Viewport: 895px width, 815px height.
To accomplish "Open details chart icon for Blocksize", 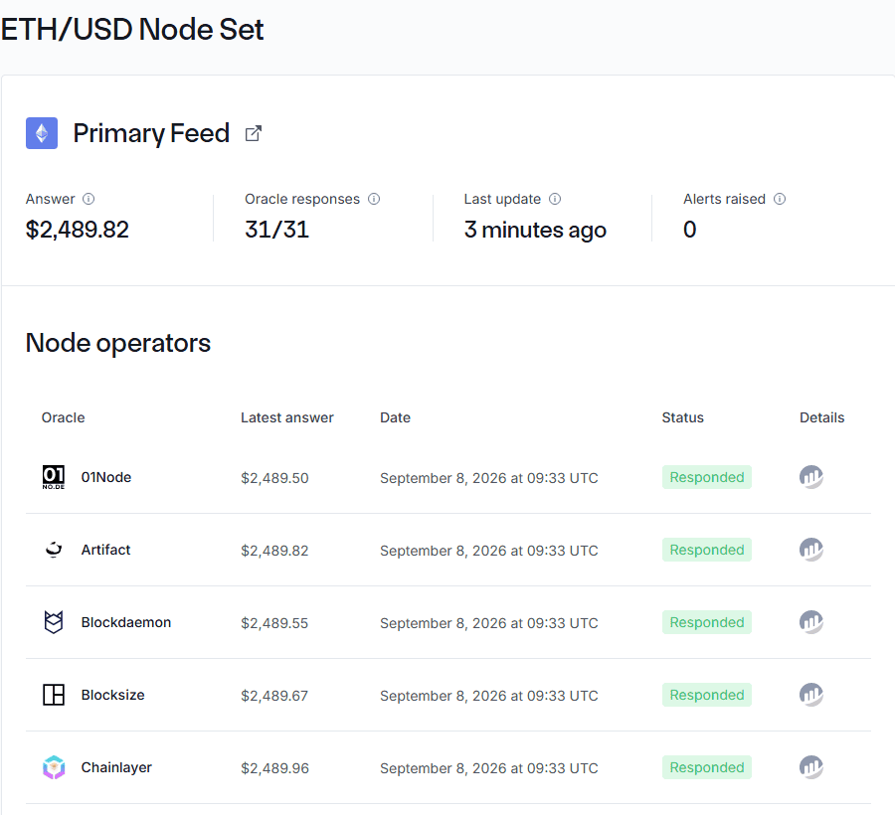I will pos(811,694).
